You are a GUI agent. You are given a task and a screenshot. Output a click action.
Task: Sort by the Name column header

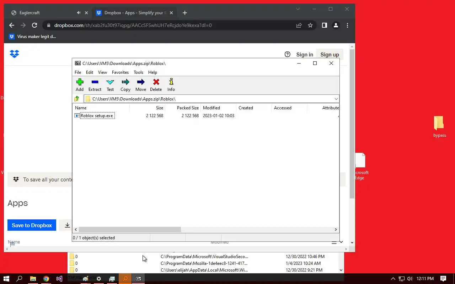pos(101,108)
